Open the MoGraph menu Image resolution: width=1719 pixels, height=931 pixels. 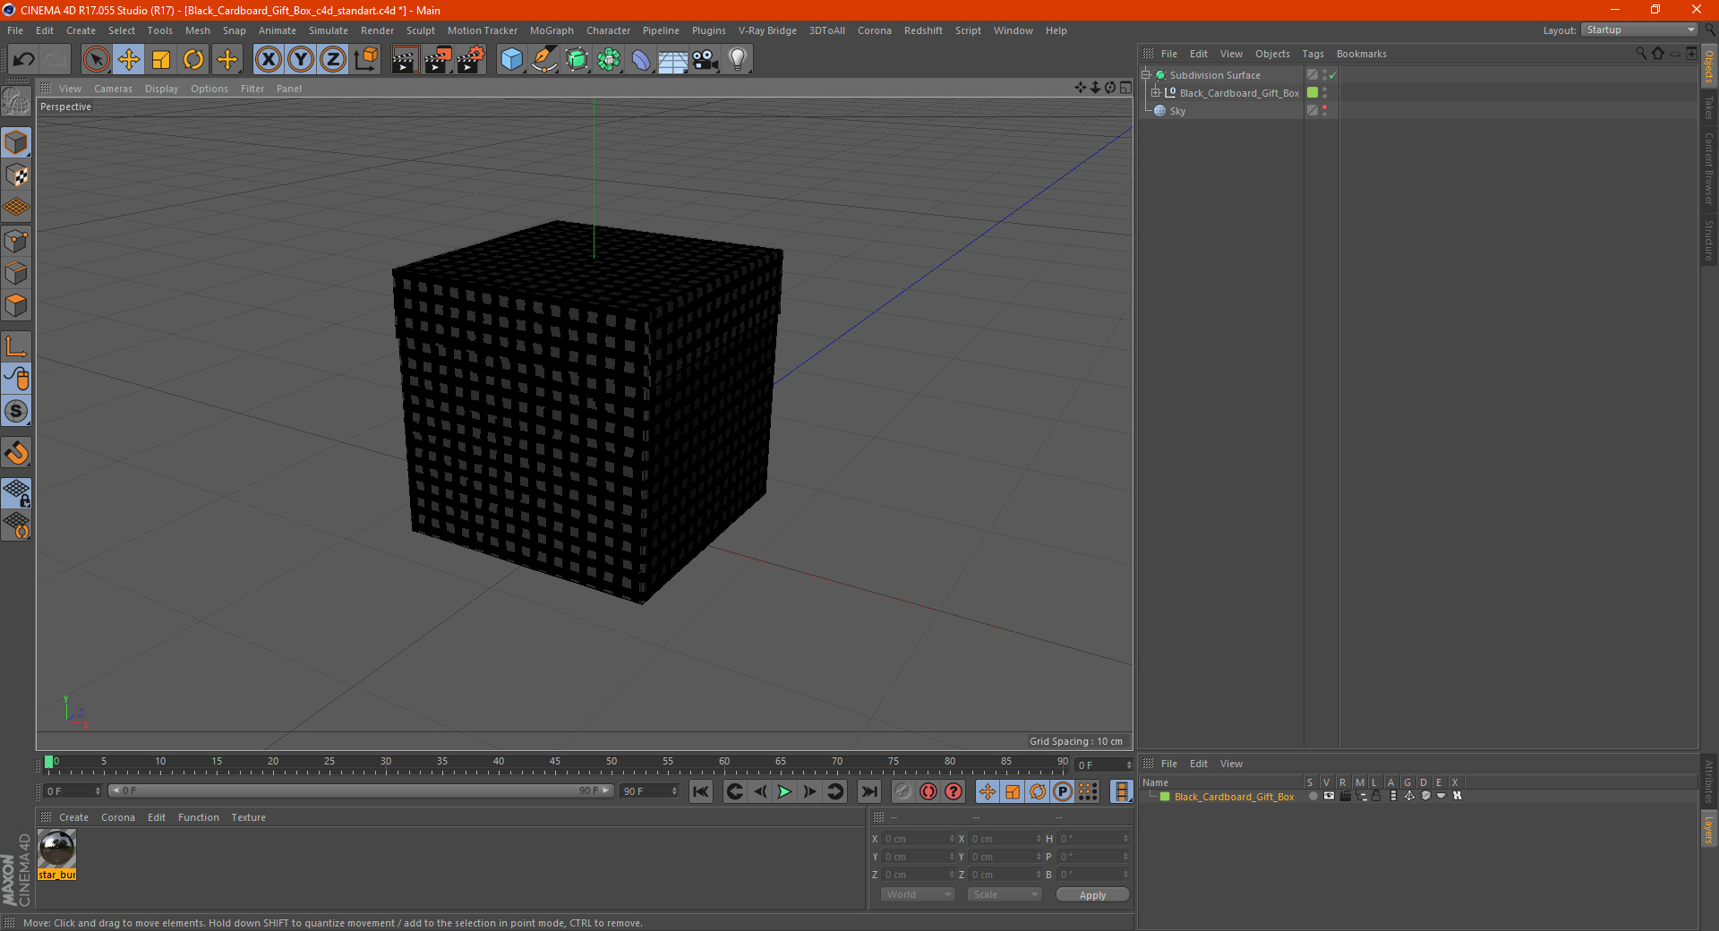[552, 30]
